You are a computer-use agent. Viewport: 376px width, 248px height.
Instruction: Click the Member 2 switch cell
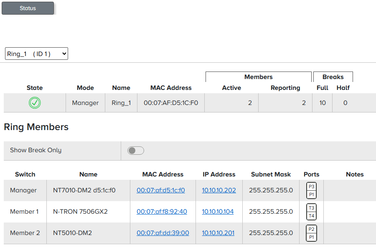25,233
